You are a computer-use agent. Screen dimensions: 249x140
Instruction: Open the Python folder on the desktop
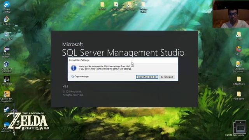click(116, 6)
